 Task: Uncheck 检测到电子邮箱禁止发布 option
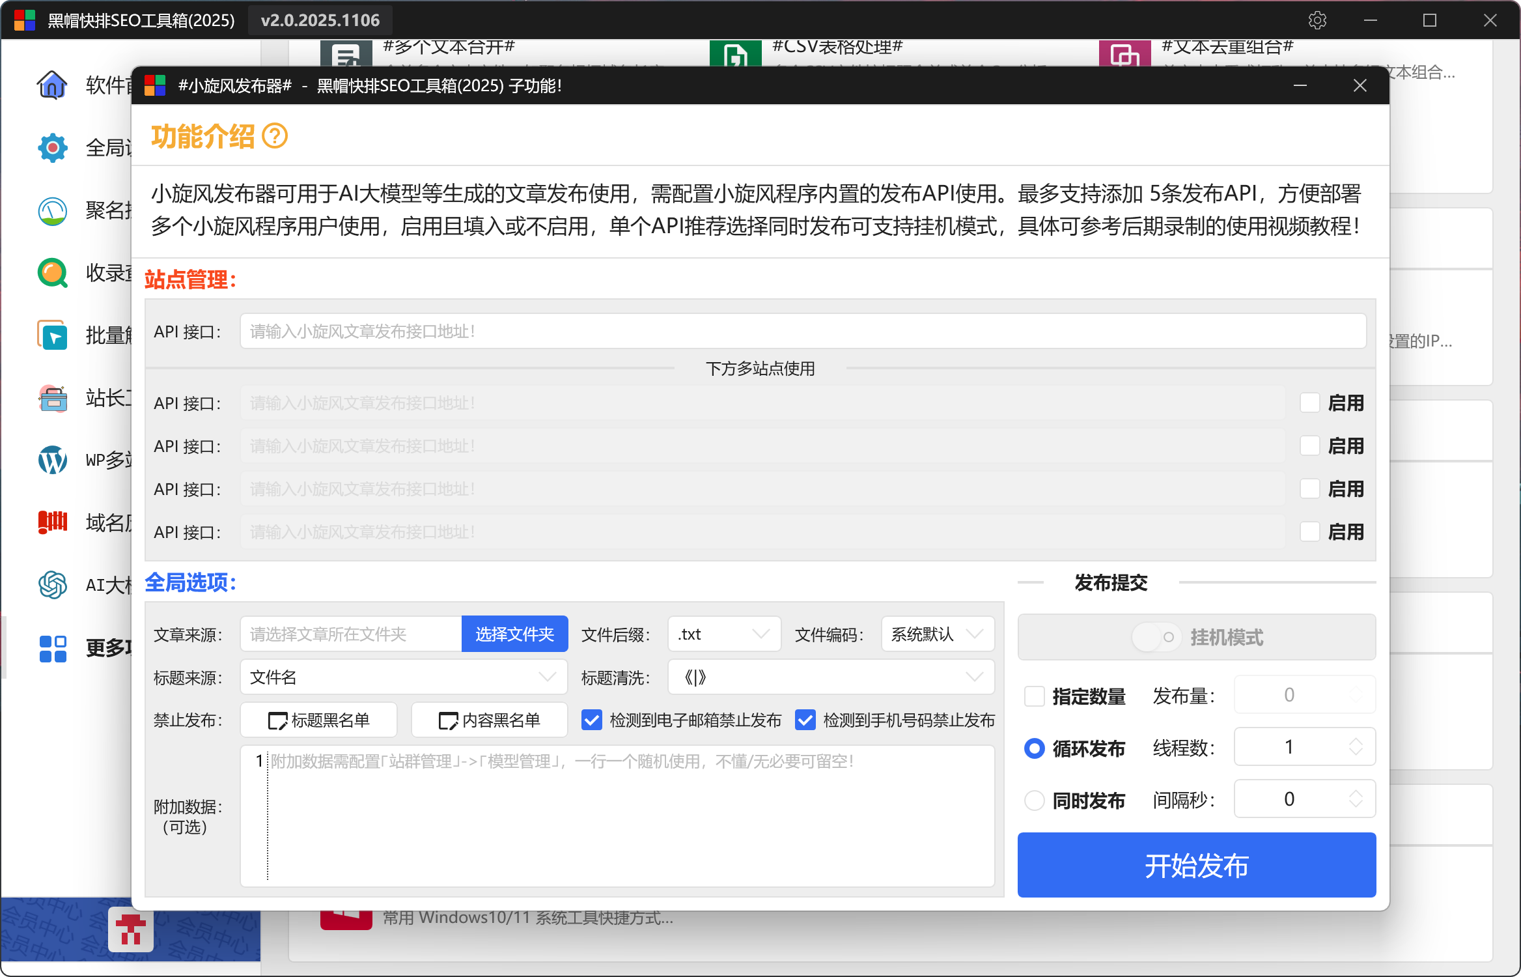592,720
